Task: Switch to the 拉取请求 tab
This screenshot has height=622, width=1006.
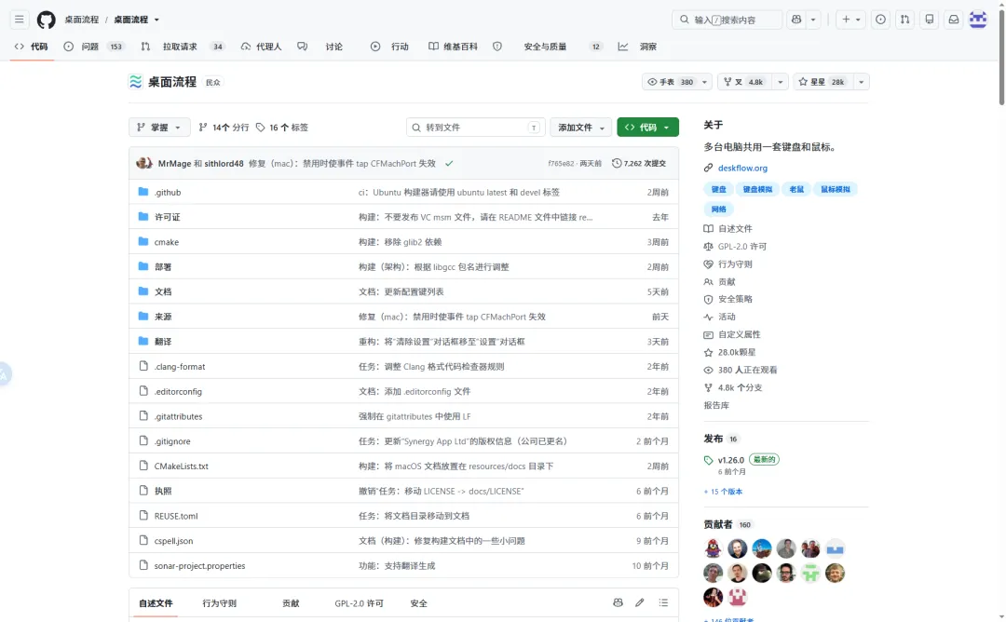Action: (x=183, y=47)
